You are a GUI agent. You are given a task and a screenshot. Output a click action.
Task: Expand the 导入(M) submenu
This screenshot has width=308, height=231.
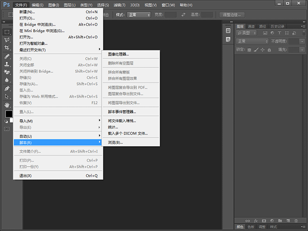[58, 121]
